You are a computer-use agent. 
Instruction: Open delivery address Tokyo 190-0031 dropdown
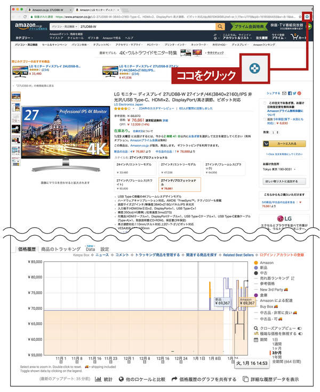click(279, 169)
